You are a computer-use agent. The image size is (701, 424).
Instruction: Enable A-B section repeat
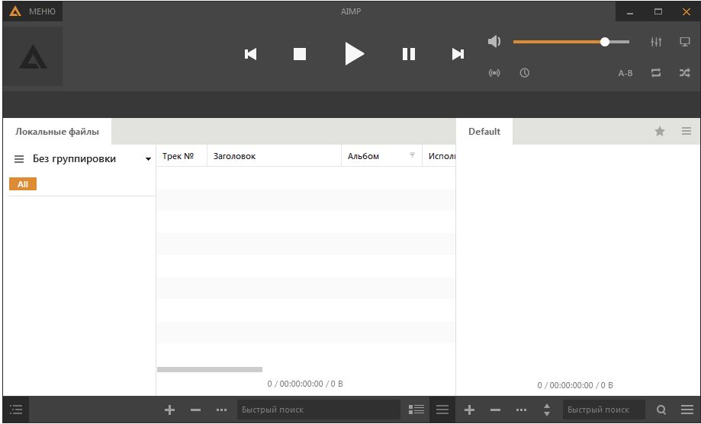coord(625,73)
